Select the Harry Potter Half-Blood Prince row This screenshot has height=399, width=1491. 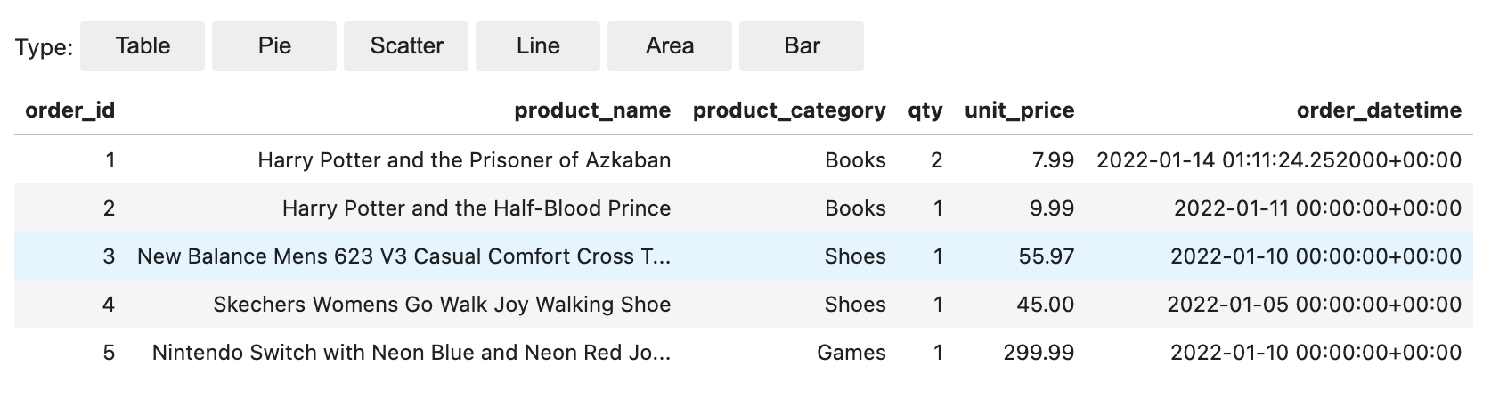(744, 208)
